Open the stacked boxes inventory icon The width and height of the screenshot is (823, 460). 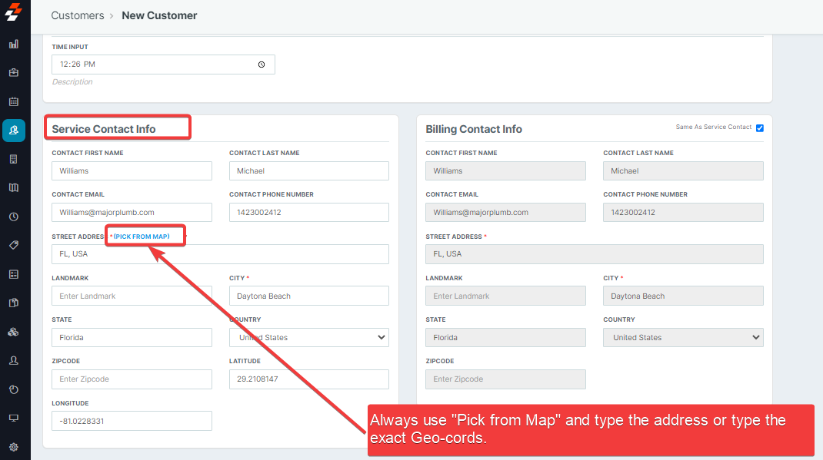14,332
